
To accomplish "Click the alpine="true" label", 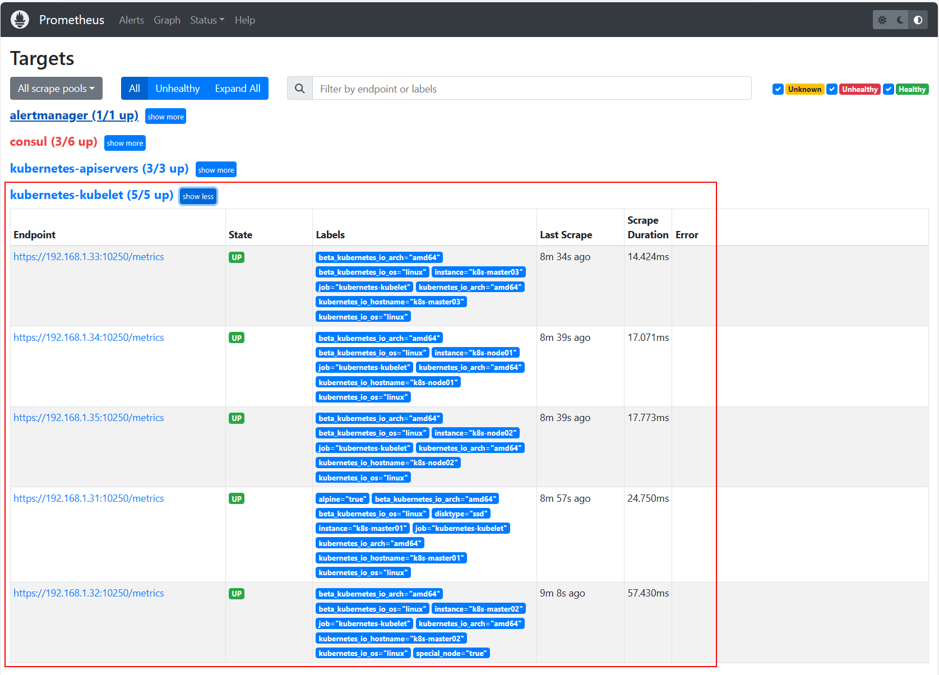I will tap(342, 499).
